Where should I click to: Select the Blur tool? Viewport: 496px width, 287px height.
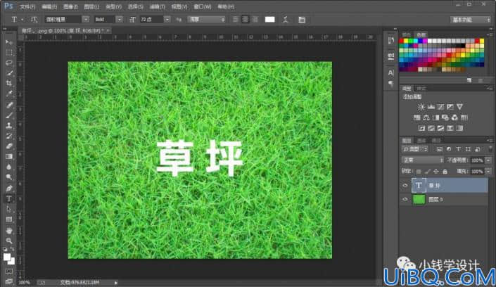coord(9,167)
